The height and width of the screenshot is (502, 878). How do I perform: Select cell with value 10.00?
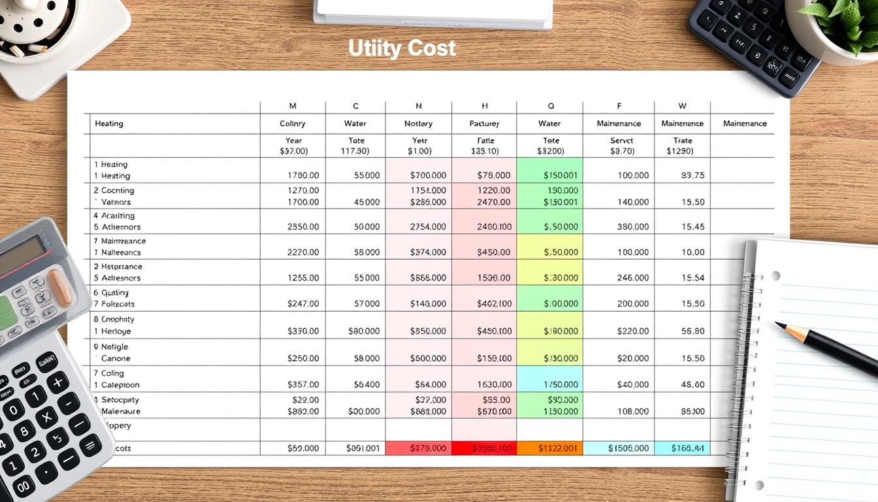coord(692,252)
